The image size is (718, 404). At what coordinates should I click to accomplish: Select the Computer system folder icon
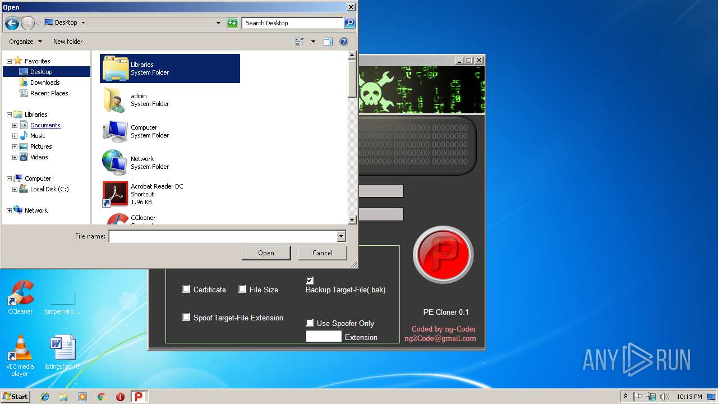(116, 131)
